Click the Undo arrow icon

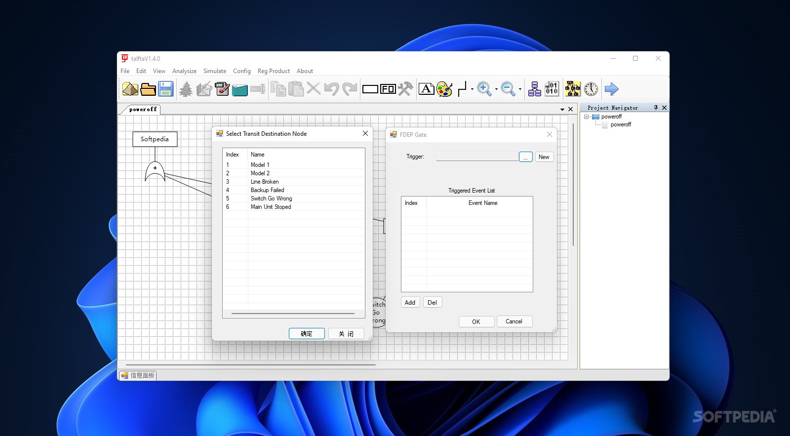[x=331, y=89]
